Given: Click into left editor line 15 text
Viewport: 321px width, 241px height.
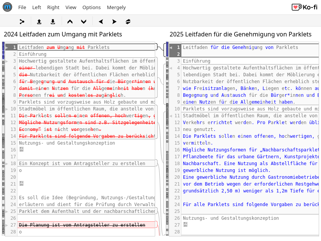Looking at the screenshot, I should coord(67,143).
